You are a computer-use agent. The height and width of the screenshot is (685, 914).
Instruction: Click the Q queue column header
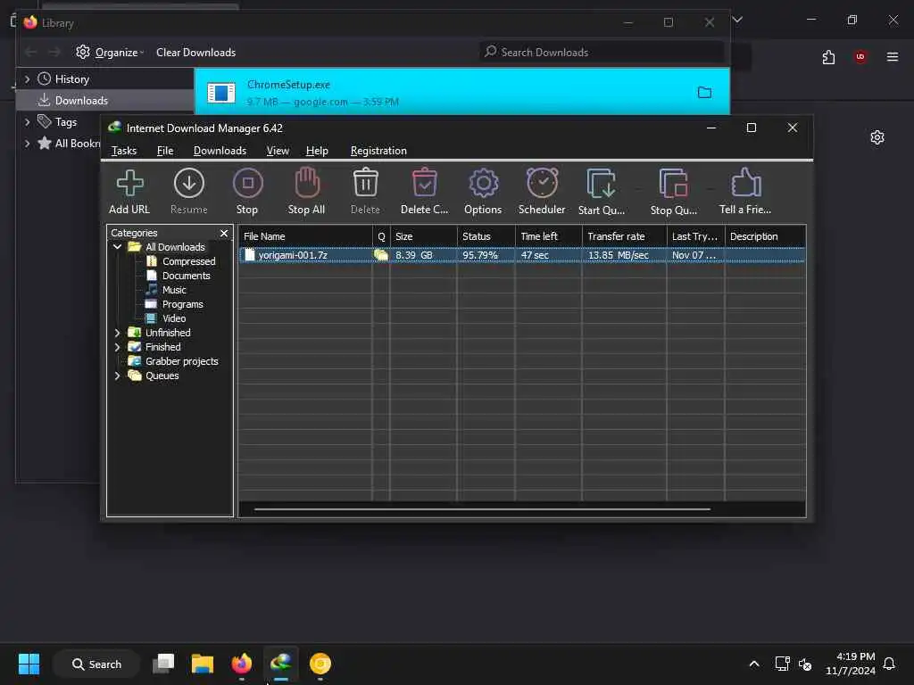[x=381, y=236]
